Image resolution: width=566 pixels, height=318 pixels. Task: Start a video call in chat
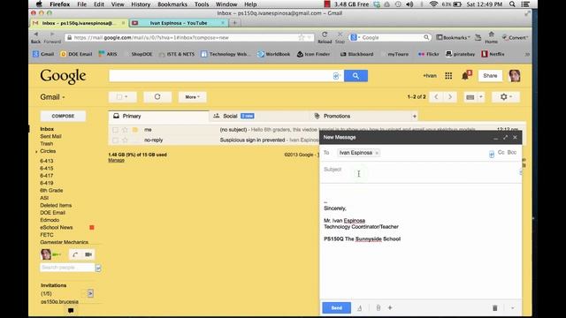coord(88,254)
